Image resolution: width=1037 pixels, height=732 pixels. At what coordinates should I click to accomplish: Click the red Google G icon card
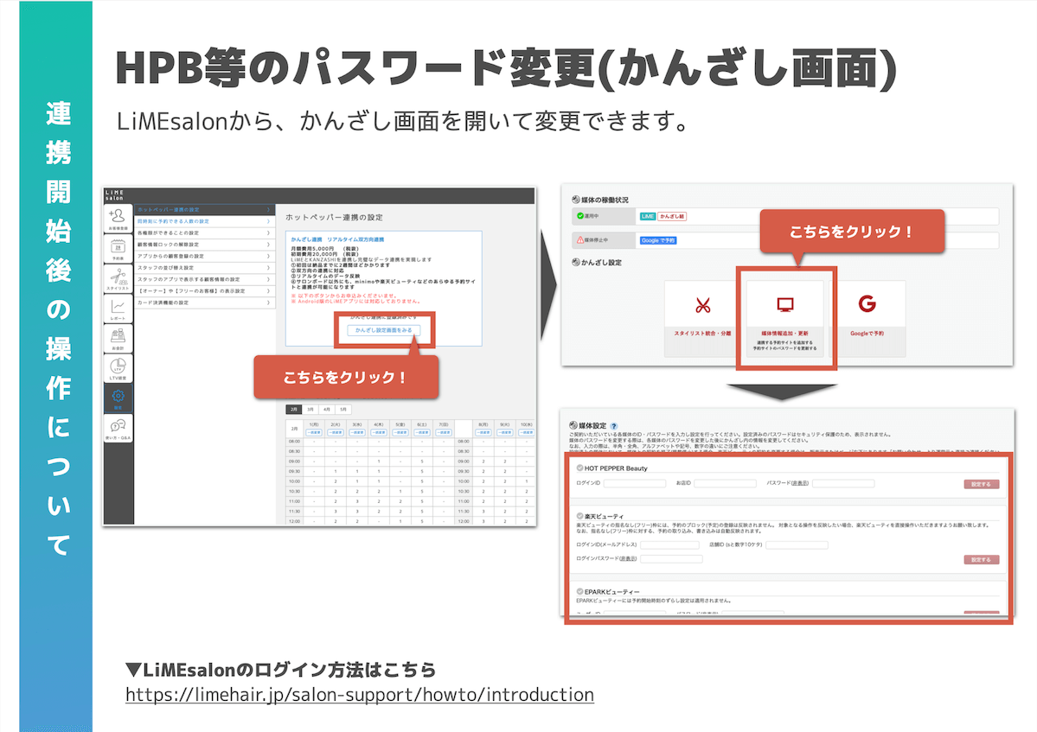(x=867, y=304)
